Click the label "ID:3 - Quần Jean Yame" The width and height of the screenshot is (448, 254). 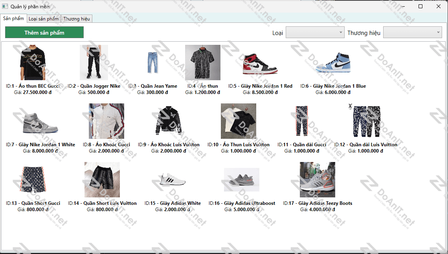[152, 86]
